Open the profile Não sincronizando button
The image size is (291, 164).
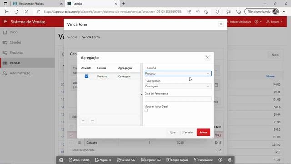(262, 11)
